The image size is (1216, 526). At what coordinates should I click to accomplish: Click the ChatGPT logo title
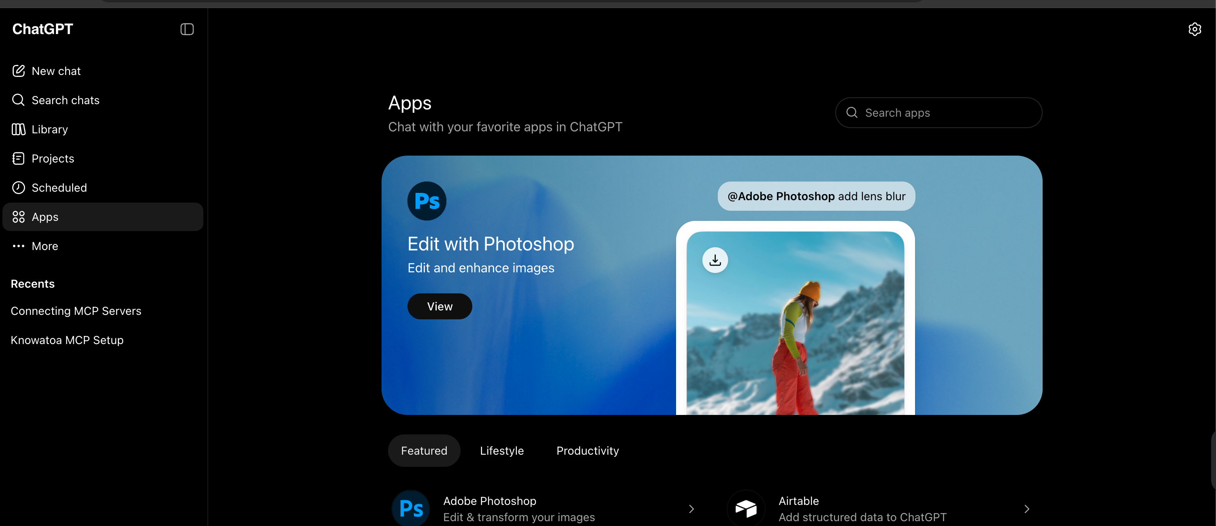click(43, 29)
